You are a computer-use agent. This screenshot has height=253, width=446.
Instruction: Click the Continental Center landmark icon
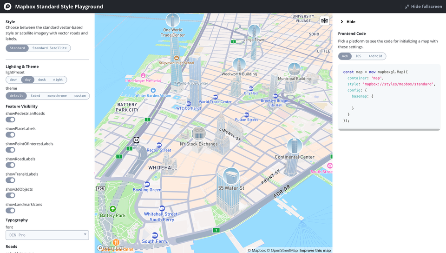(294, 146)
